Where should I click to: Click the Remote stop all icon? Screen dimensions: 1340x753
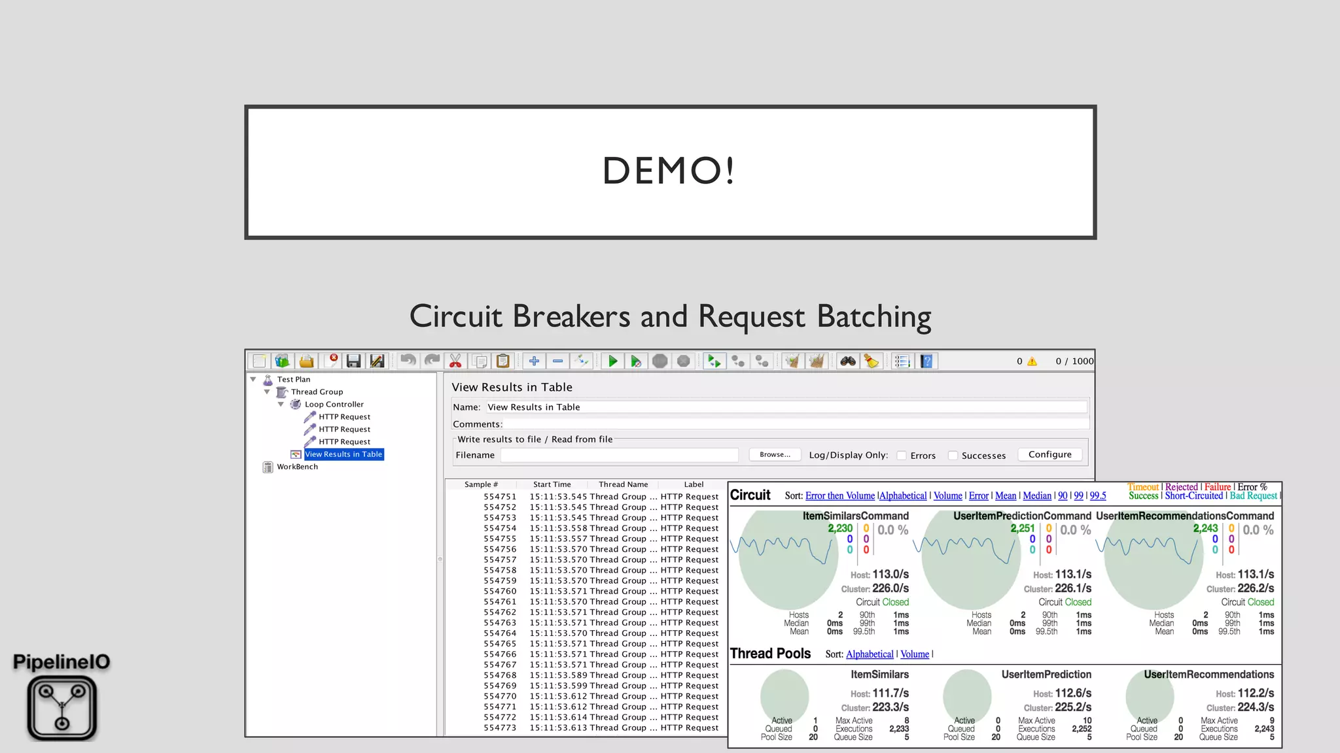pos(738,361)
